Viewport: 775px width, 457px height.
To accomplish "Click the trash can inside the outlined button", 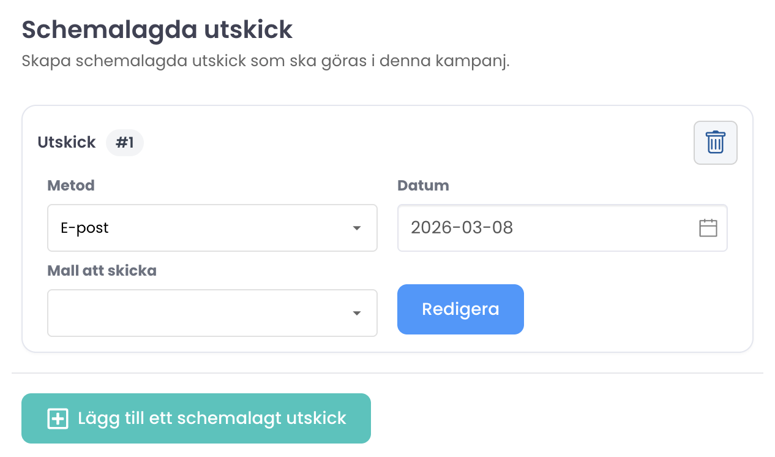I will point(715,142).
